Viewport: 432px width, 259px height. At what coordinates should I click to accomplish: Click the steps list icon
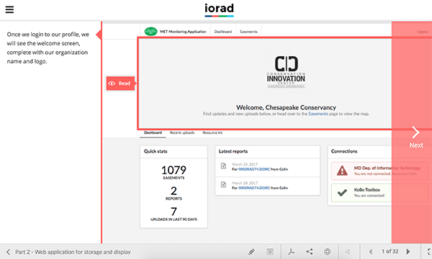(x=270, y=252)
